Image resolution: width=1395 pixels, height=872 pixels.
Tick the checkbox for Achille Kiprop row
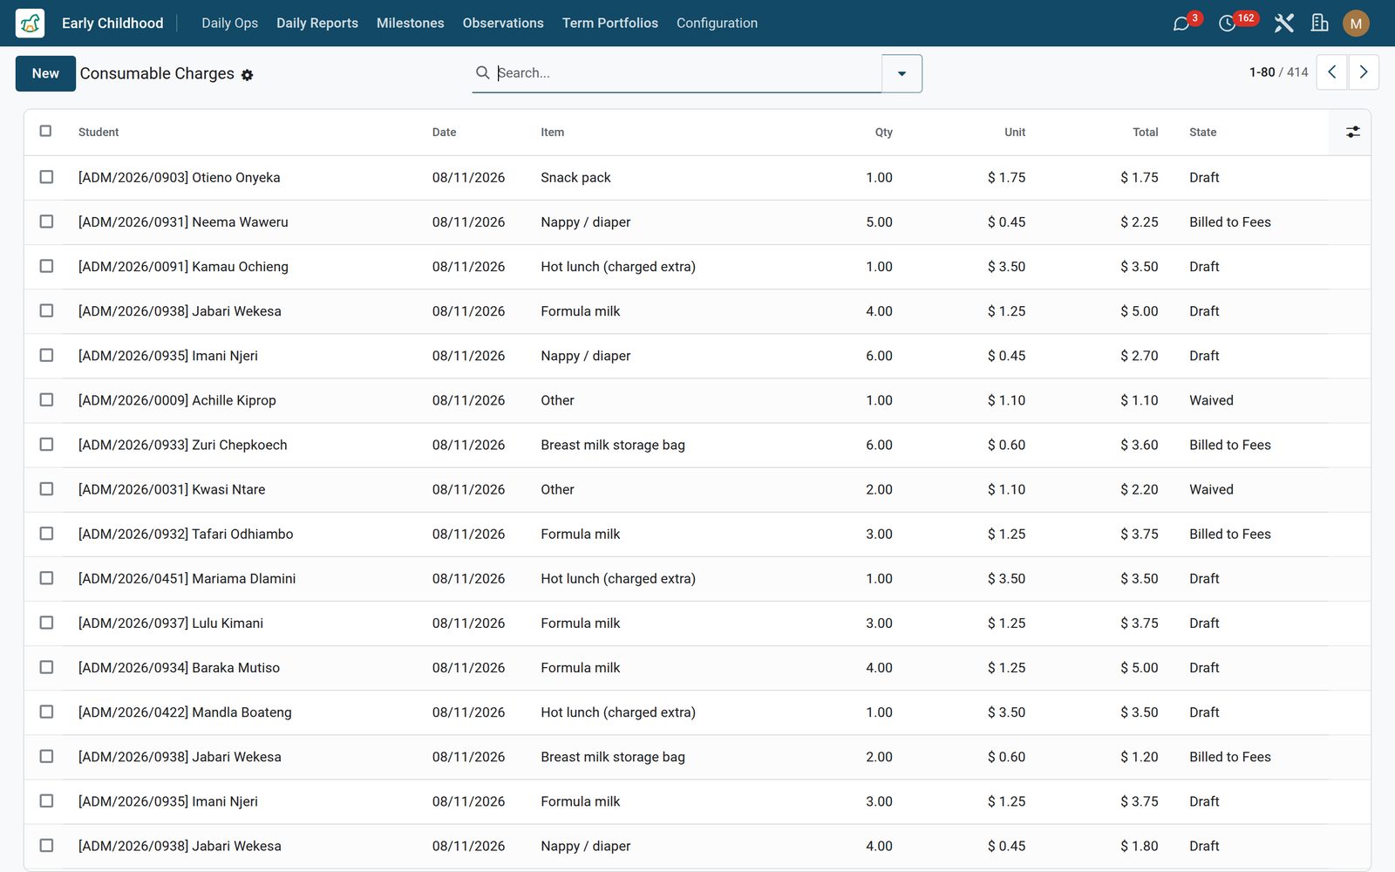(46, 399)
